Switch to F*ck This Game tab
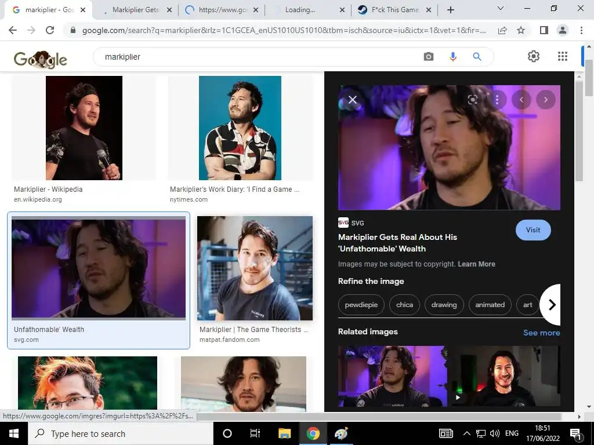594x445 pixels. pyautogui.click(x=394, y=10)
